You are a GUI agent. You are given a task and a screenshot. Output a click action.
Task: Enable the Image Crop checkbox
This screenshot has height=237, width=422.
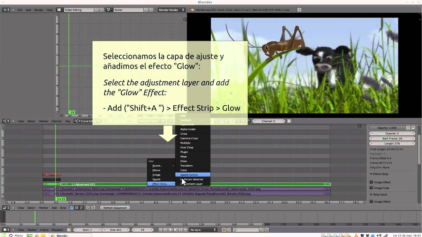pyautogui.click(x=371, y=188)
